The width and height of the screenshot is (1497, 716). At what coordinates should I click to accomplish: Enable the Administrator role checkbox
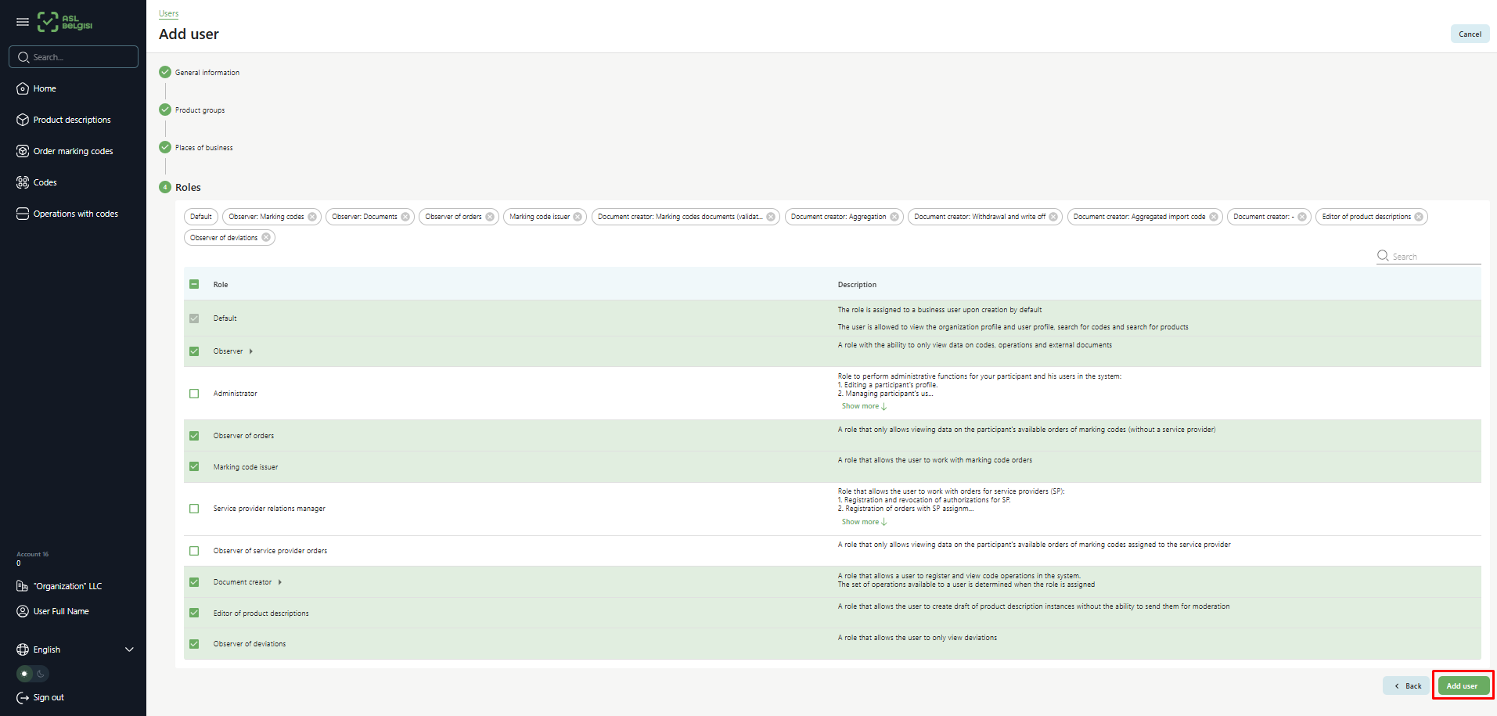[193, 394]
